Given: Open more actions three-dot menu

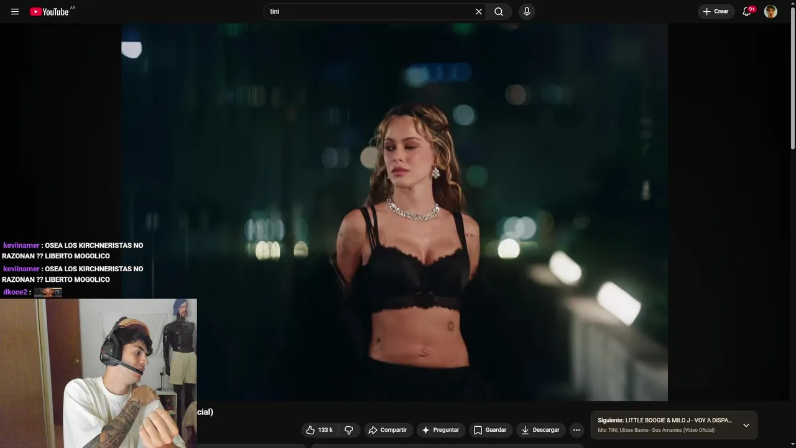Looking at the screenshot, I should [576, 430].
